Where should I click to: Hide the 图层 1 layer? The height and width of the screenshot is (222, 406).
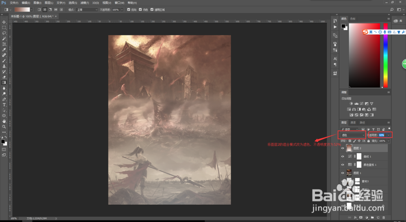coord(343,173)
